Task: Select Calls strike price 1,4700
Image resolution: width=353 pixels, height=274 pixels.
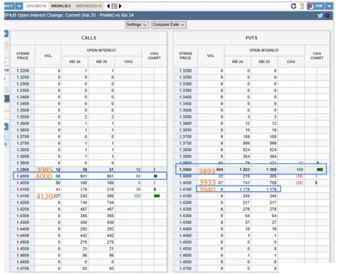Action: (x=23, y=269)
